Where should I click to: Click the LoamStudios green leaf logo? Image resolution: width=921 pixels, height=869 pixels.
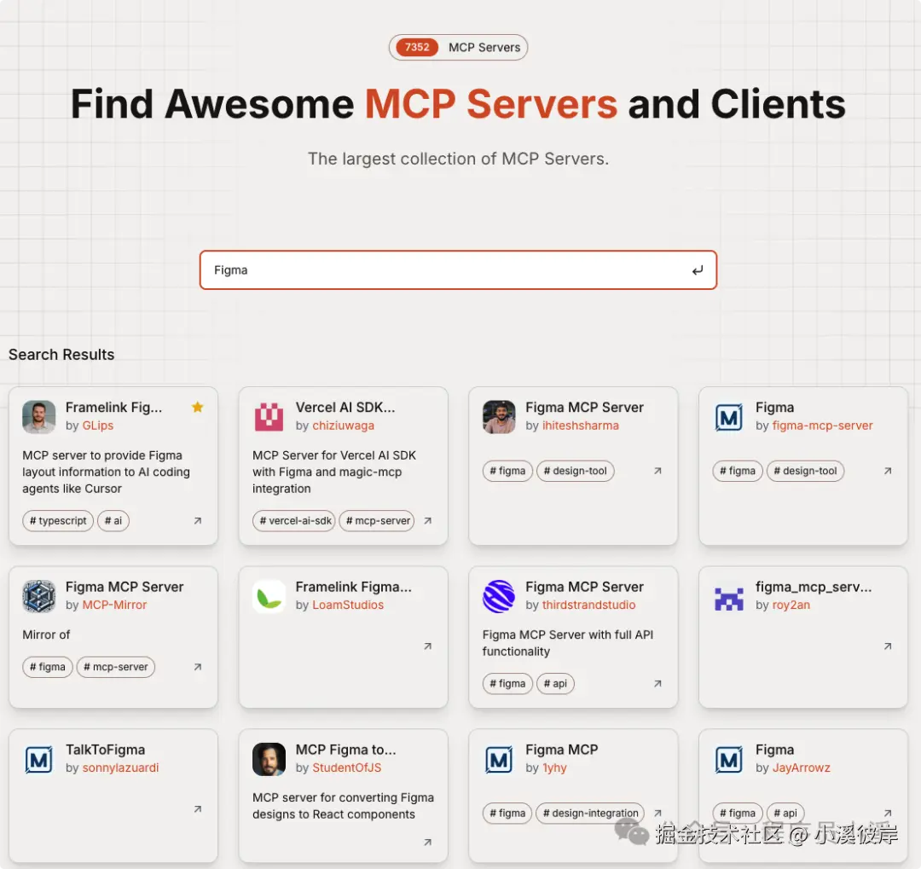[269, 596]
